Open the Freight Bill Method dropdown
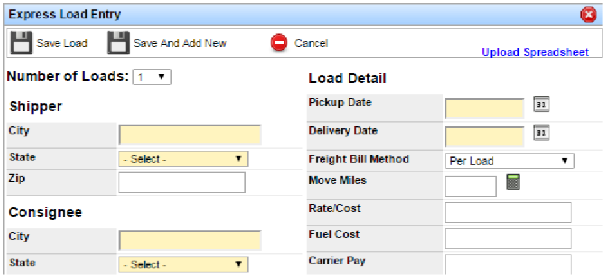Viewport: 605px width, 279px height. click(509, 161)
